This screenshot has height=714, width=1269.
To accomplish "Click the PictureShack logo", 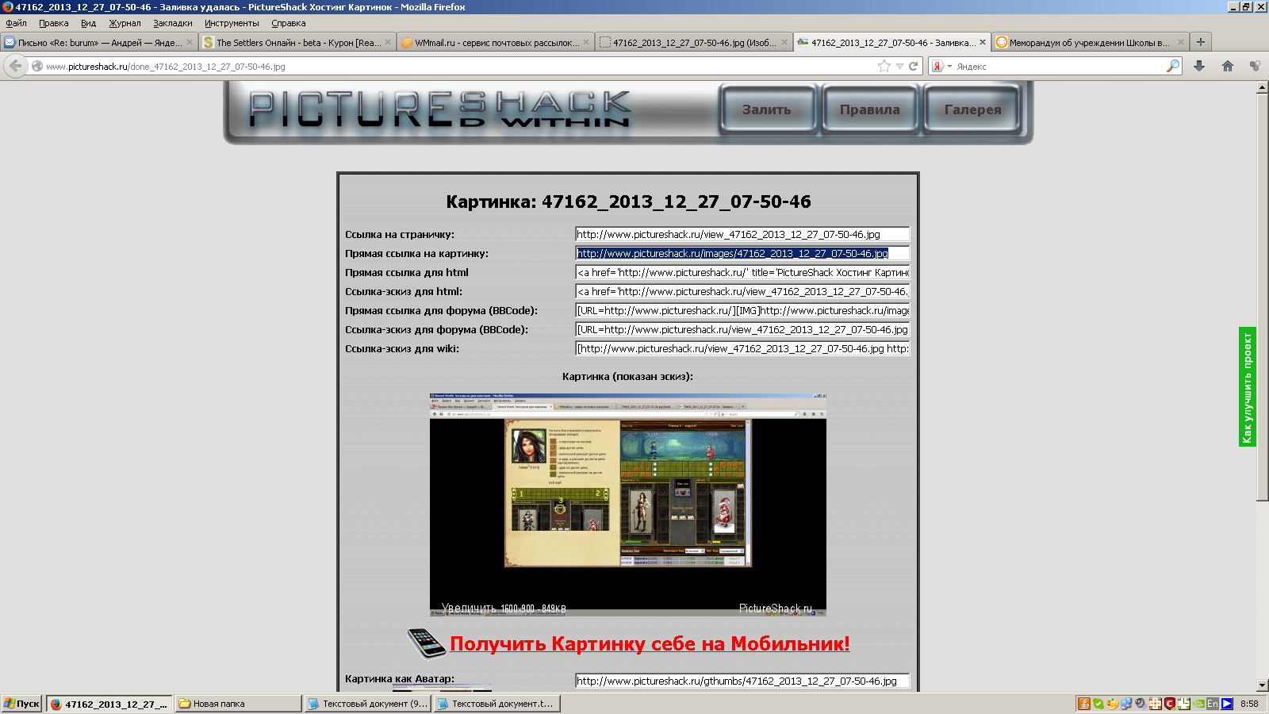I will pos(439,109).
